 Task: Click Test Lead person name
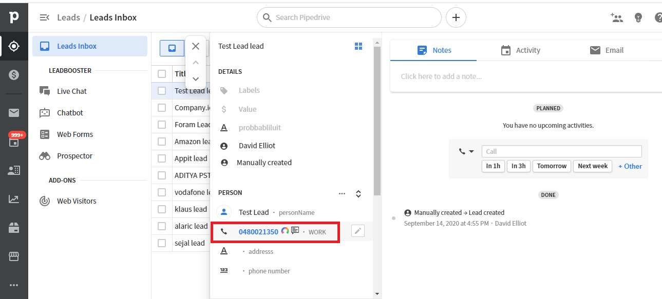click(254, 212)
